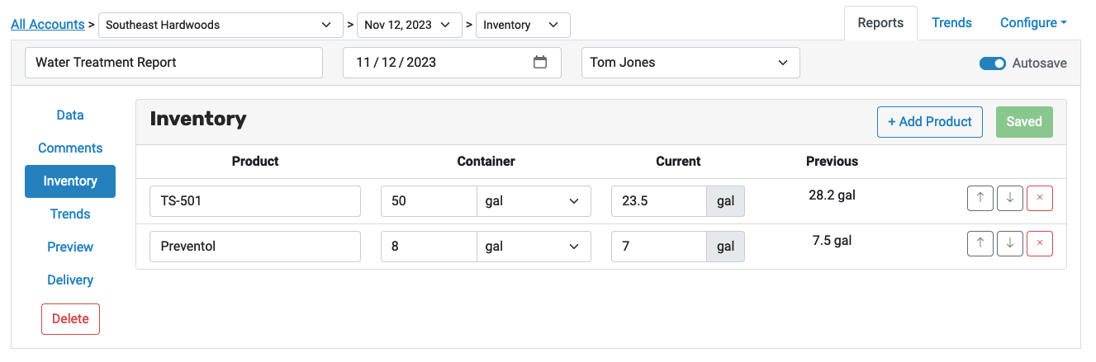Screen dimensions: 1096x362
Task: Move TS-501 row down with arrow icon
Action: (x=1009, y=198)
